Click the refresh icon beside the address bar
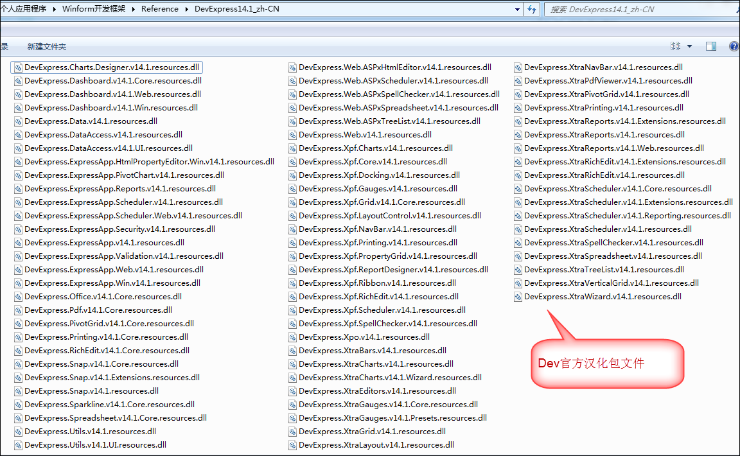The image size is (740, 456). (x=532, y=10)
